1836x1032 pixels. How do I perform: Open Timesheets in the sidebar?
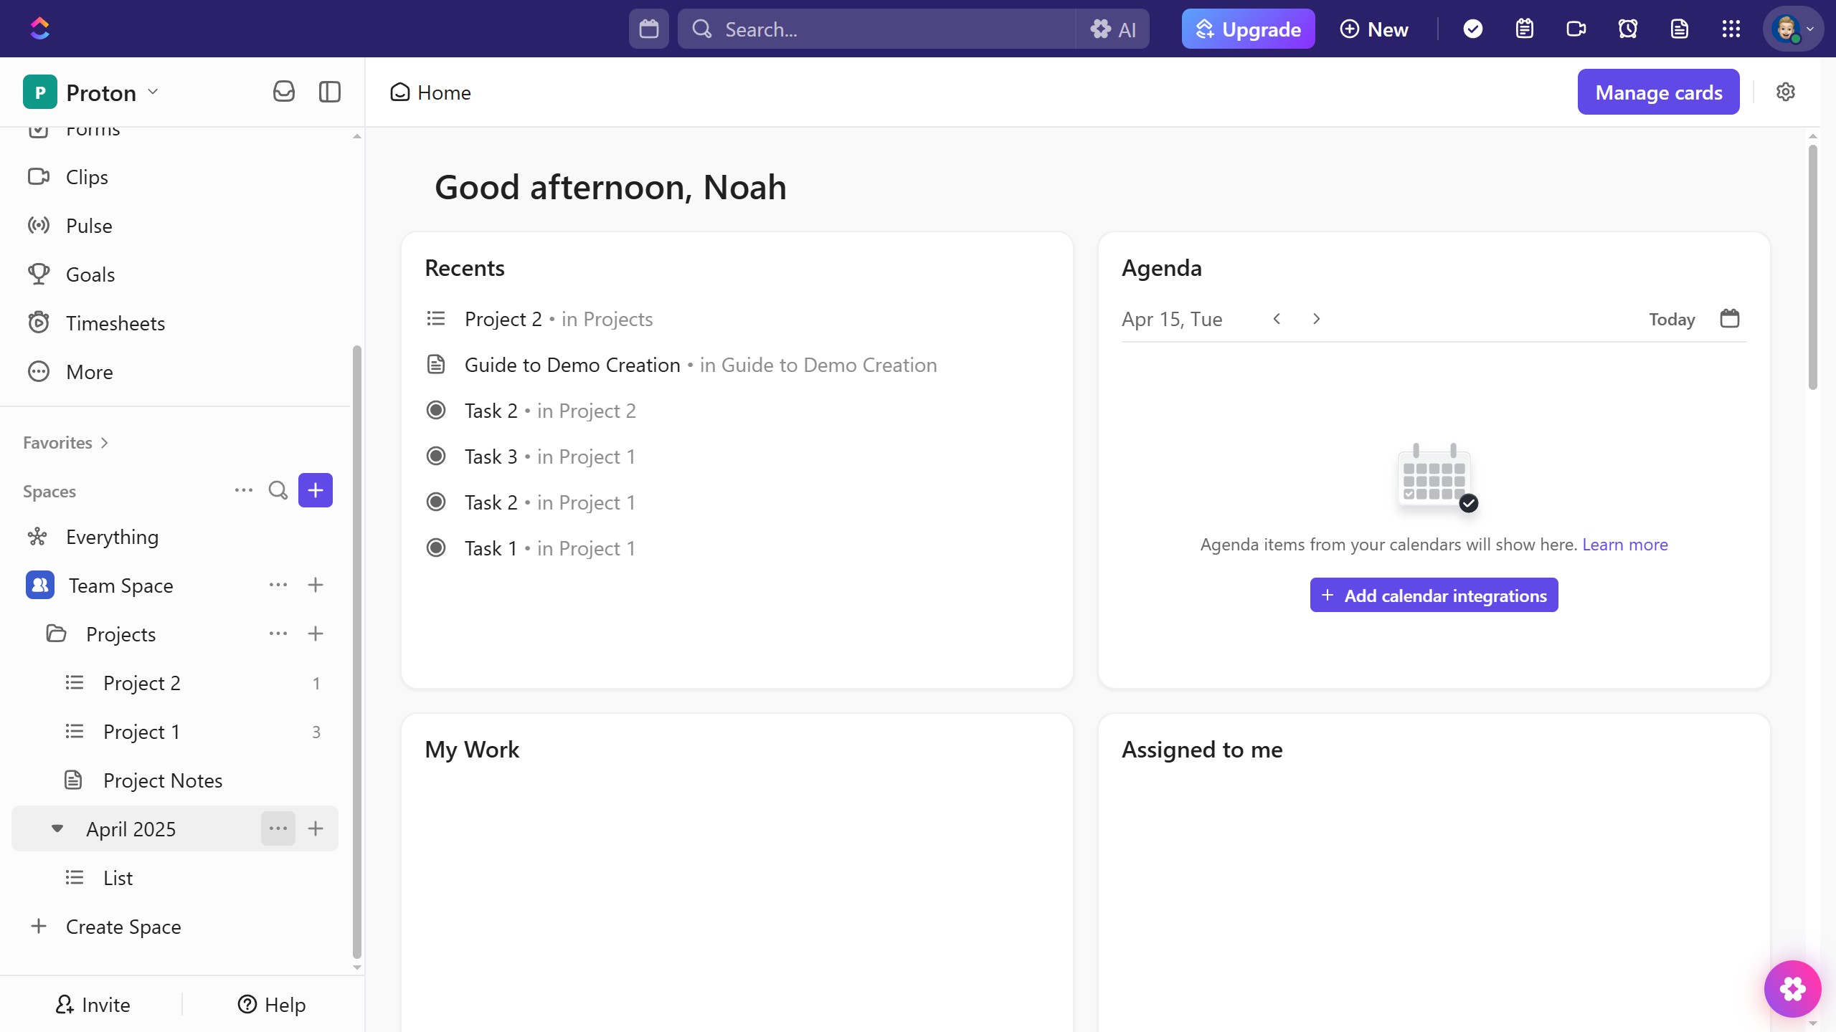point(115,323)
